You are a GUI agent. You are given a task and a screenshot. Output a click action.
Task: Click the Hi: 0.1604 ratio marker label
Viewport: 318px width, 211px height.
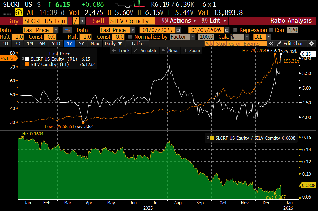33,134
